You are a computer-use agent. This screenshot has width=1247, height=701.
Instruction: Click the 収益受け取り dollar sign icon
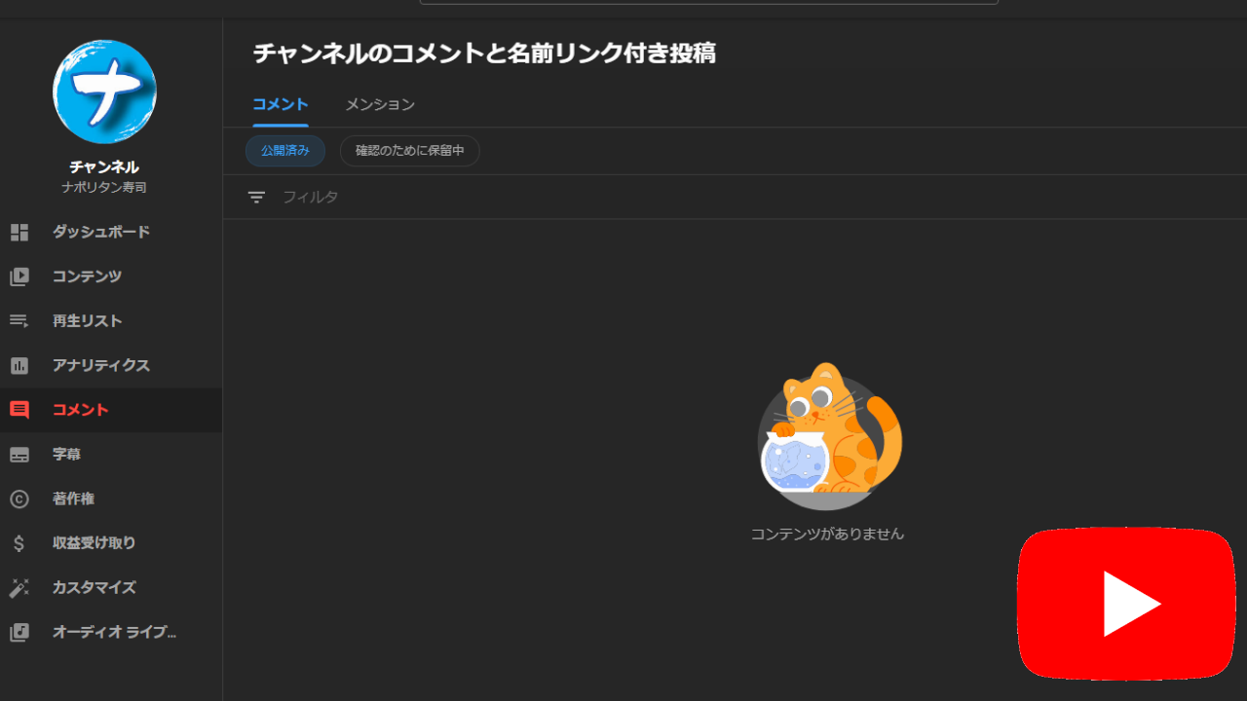click(x=19, y=543)
